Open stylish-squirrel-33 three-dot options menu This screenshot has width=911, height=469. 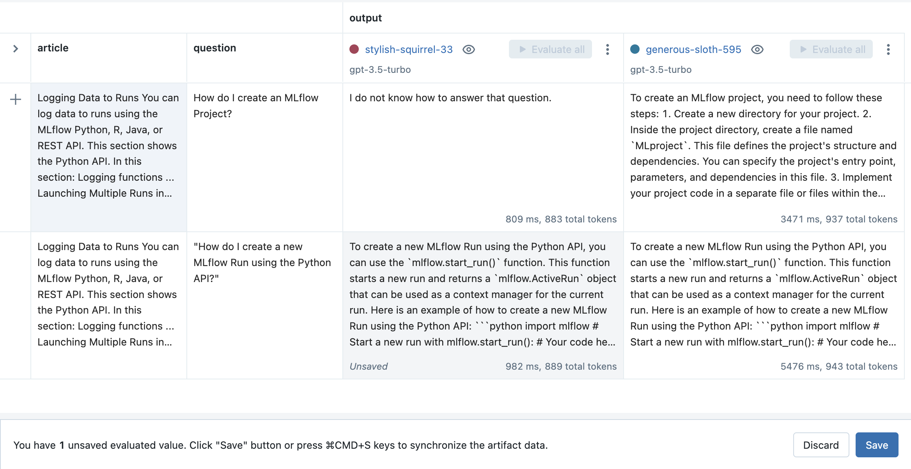click(607, 49)
